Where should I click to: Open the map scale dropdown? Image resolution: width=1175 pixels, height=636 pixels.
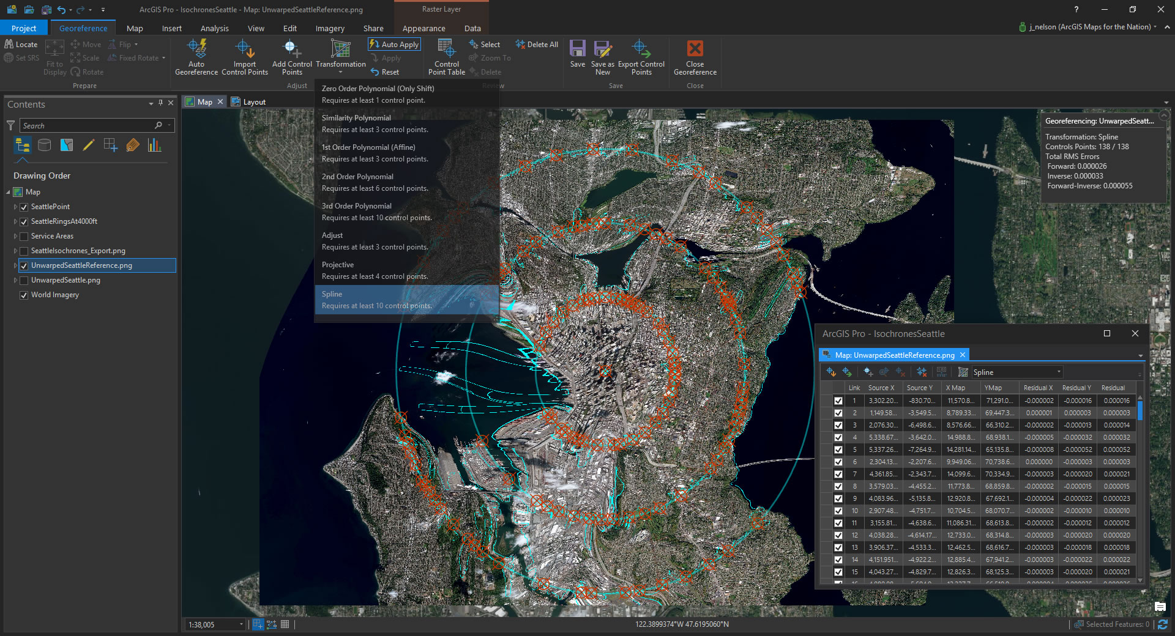241,624
